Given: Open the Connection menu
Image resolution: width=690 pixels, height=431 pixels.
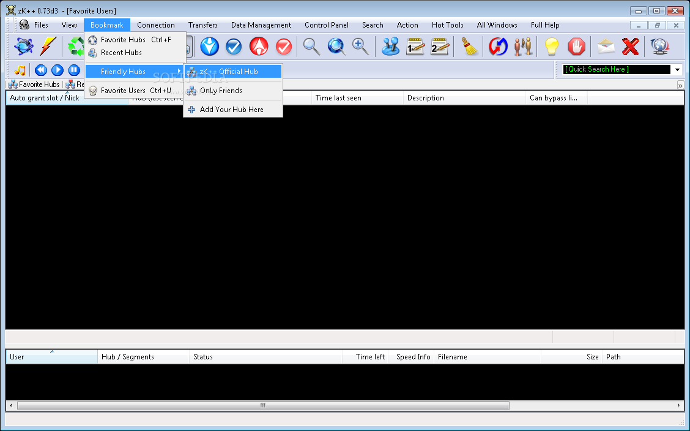Looking at the screenshot, I should [x=156, y=25].
